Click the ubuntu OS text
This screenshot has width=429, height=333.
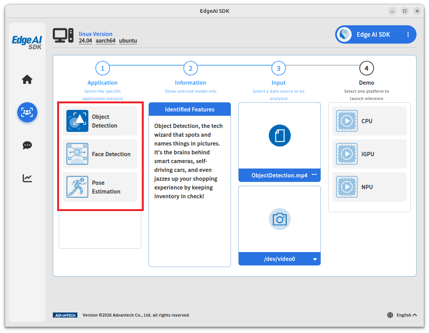(128, 41)
